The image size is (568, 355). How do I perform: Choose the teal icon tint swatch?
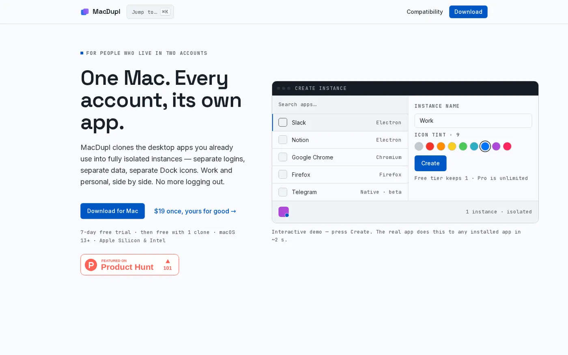tap(474, 146)
